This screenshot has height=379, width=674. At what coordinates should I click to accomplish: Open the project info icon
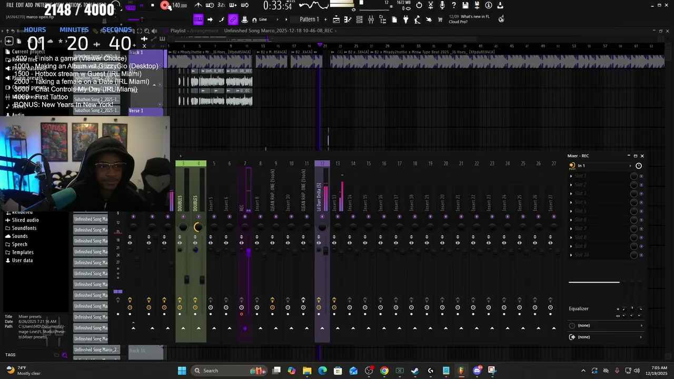(489, 5)
